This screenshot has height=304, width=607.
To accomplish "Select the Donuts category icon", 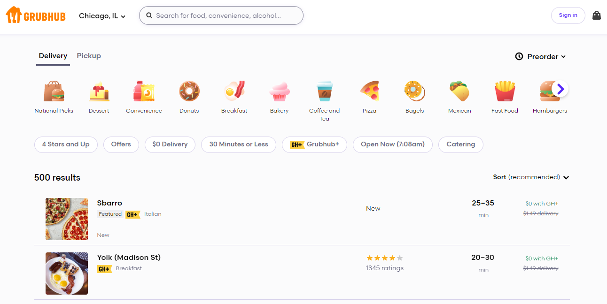I will pos(189,91).
